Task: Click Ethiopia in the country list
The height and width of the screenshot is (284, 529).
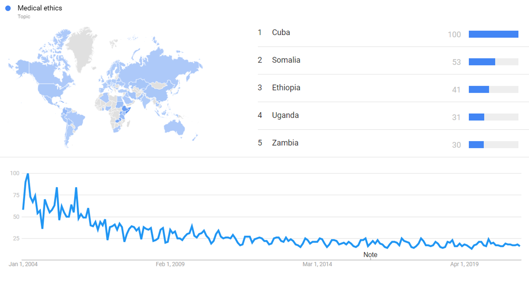Action: click(286, 88)
